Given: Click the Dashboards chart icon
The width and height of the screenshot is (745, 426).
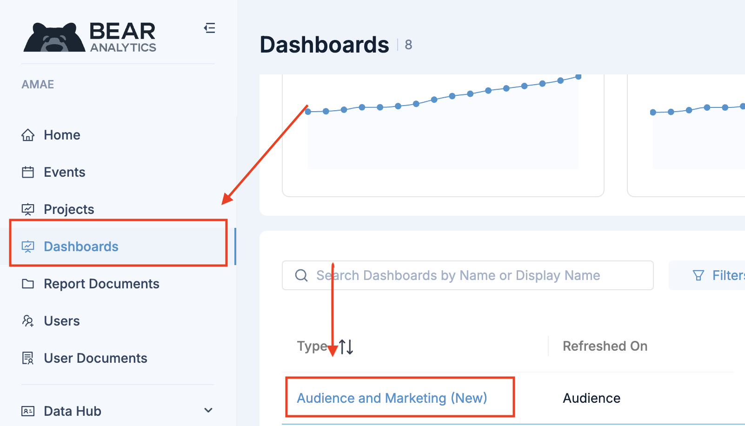Looking at the screenshot, I should (x=28, y=246).
